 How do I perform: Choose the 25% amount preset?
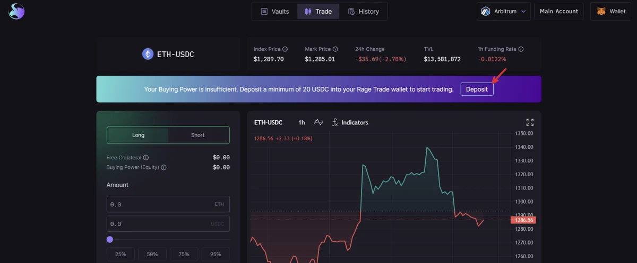tap(120, 254)
